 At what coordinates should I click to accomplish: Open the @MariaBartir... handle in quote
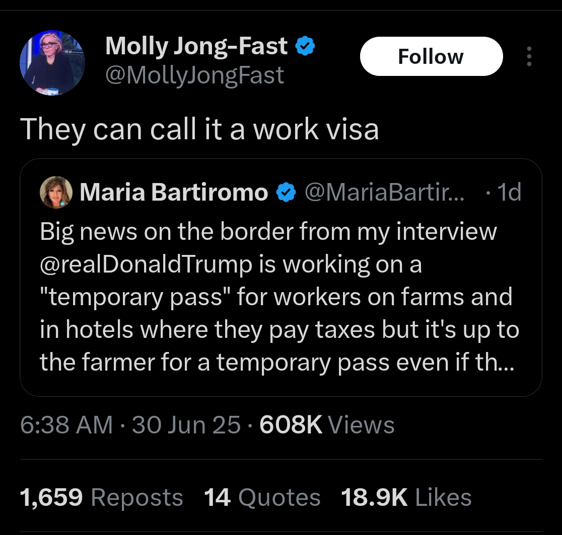pos(384,192)
